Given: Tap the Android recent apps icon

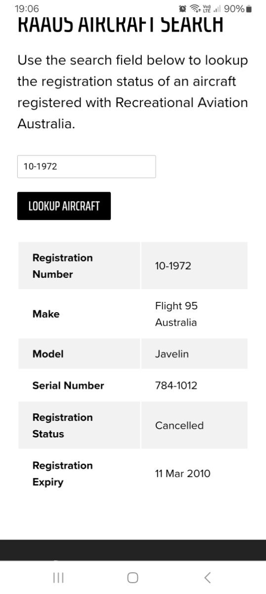Looking at the screenshot, I should pos(58,577).
